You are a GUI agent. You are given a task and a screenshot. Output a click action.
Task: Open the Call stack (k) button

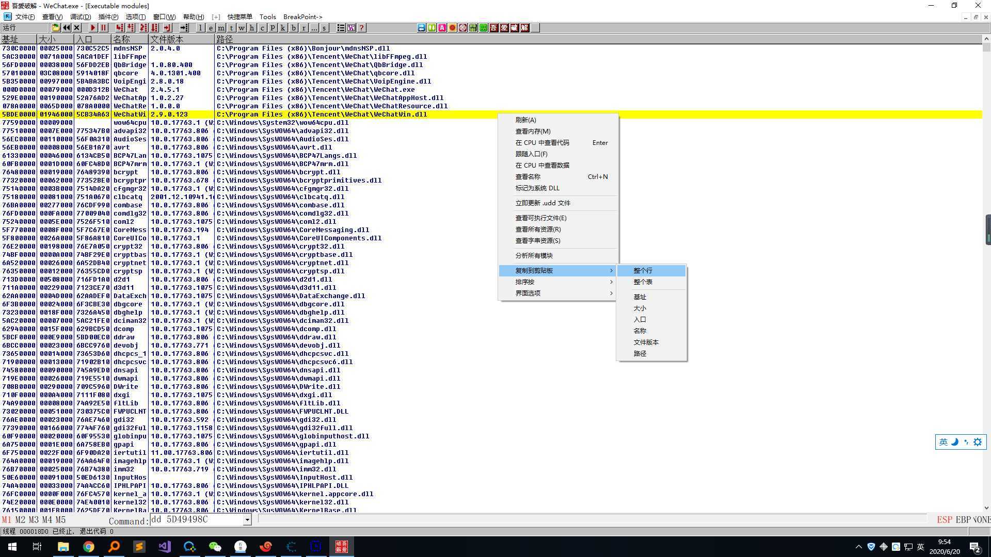pyautogui.click(x=283, y=28)
